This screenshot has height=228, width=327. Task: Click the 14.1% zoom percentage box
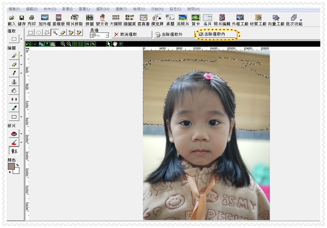(x=90, y=44)
